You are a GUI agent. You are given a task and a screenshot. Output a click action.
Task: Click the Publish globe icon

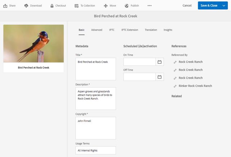pyautogui.click(x=127, y=6)
